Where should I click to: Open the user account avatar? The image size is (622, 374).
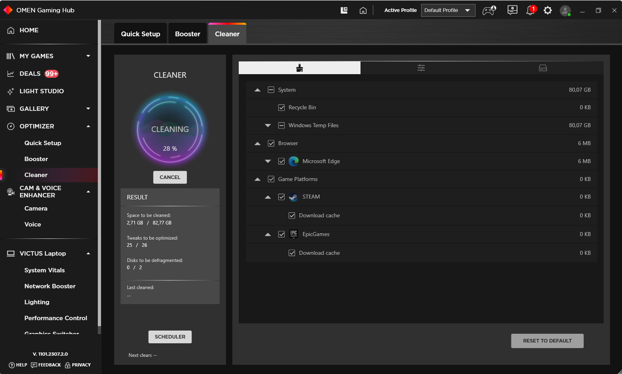pyautogui.click(x=565, y=10)
